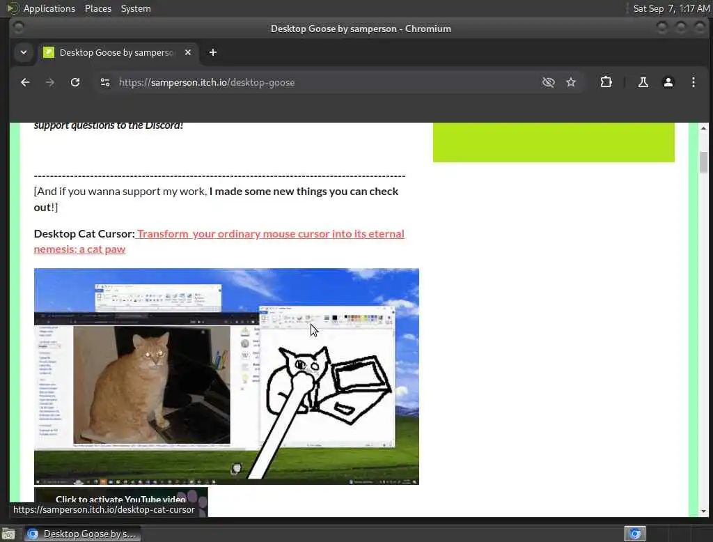Open the Chromium three-dot menu
Screen dimensions: 713x542
693,82
